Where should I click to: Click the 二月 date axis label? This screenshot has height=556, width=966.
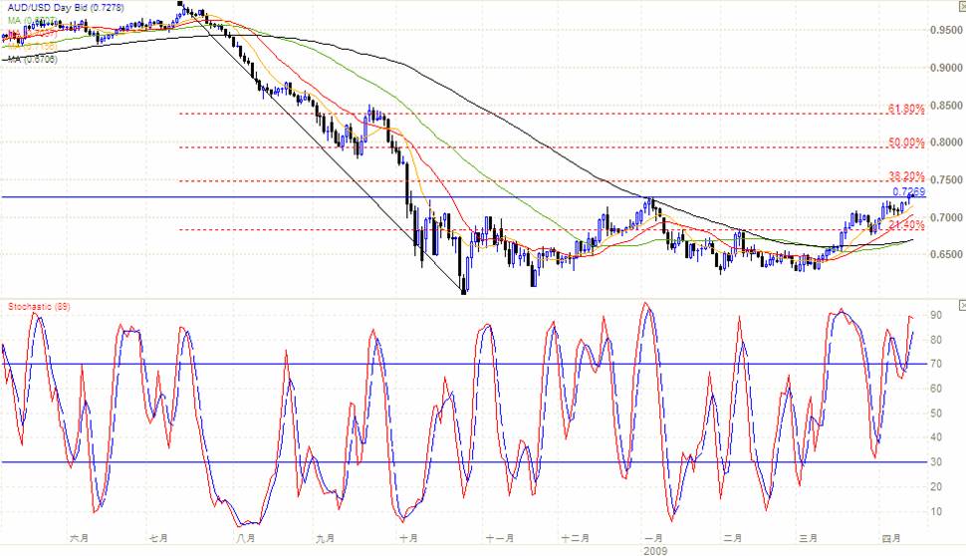pyautogui.click(x=733, y=538)
